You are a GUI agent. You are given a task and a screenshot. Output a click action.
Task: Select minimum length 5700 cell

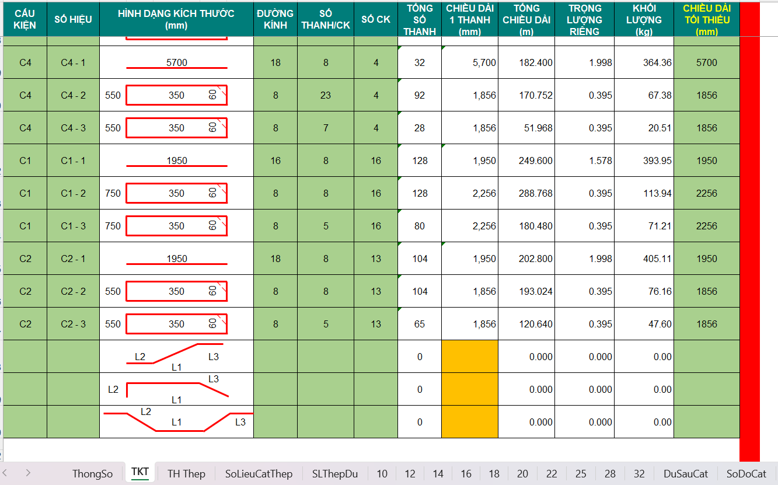click(707, 62)
